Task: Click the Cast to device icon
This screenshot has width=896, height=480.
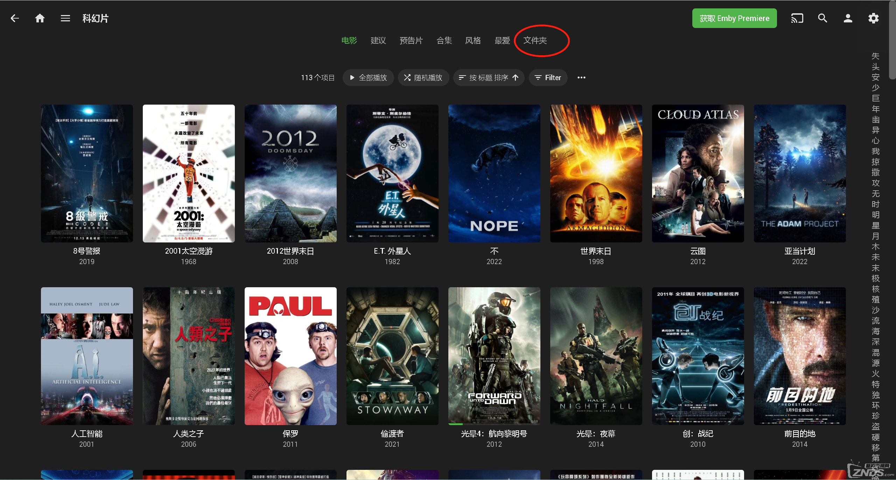Action: (797, 18)
